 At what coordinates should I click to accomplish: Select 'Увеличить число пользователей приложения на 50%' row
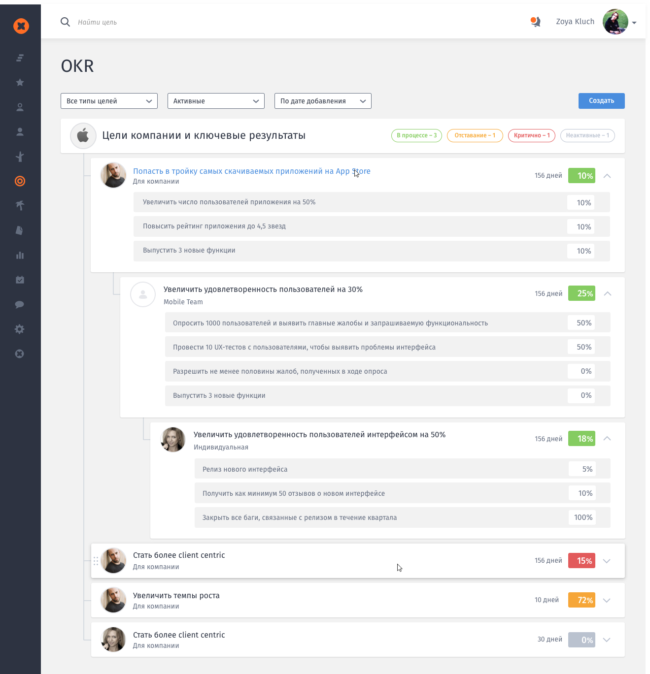pos(372,202)
